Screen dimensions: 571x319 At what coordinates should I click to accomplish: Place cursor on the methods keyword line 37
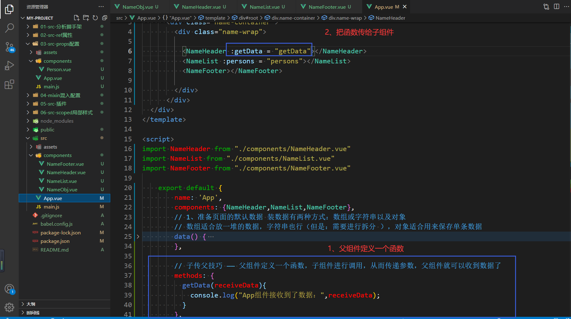click(x=188, y=276)
